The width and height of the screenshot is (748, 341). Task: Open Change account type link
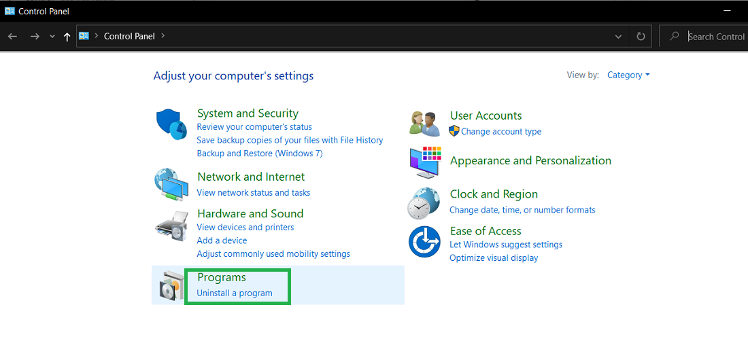coord(501,132)
